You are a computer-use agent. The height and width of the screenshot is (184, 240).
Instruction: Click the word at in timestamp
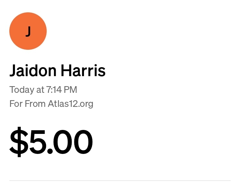coord(40,90)
